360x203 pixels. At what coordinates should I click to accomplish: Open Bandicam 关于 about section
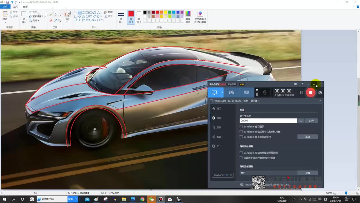[217, 146]
